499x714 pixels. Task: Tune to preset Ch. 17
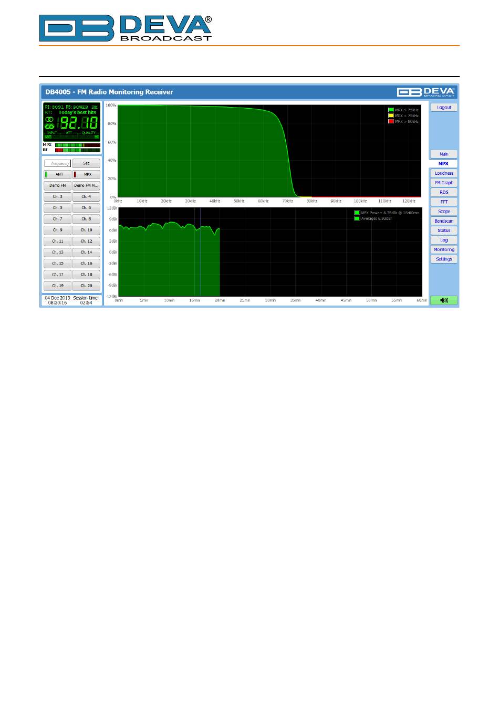[57, 275]
